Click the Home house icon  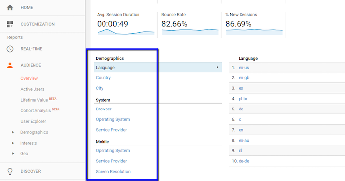[x=10, y=8]
